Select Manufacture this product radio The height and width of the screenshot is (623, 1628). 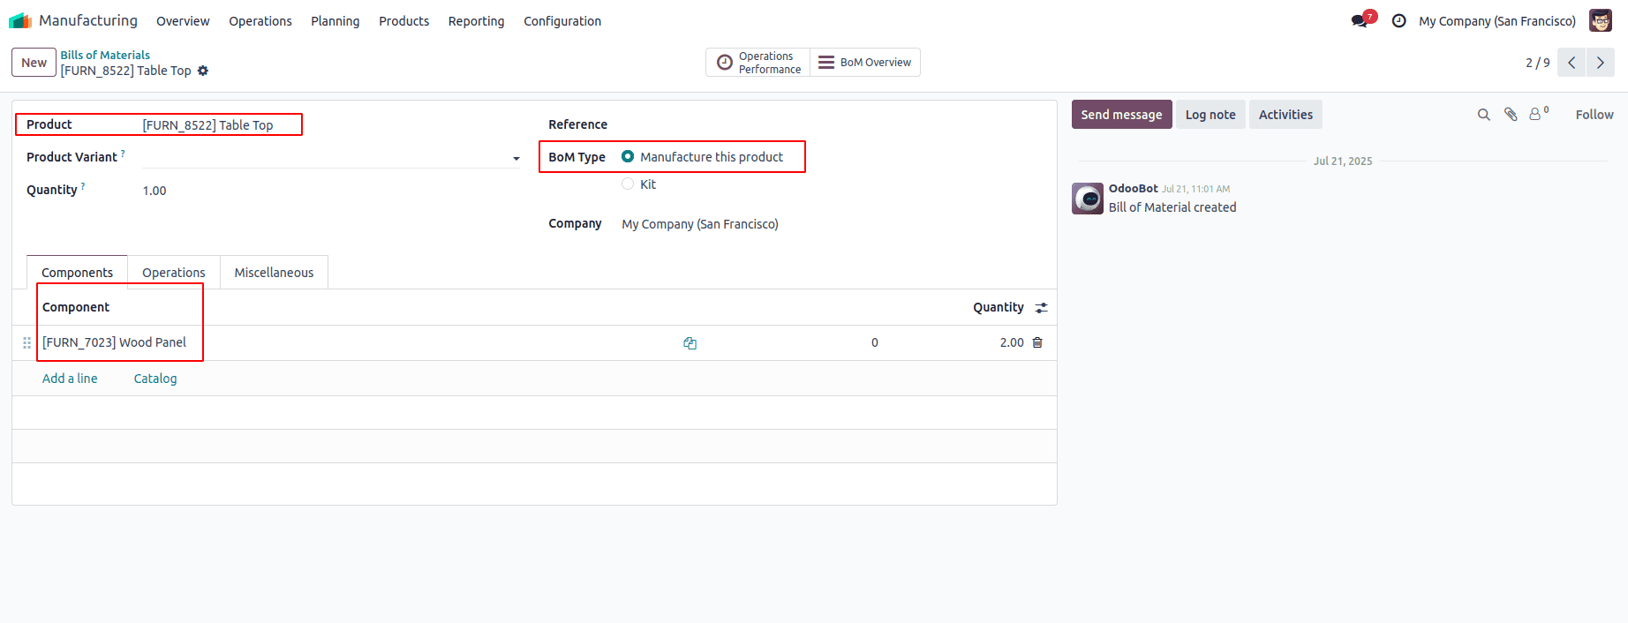click(x=628, y=156)
